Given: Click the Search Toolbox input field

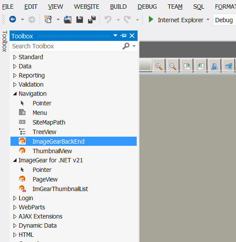Looking at the screenshot, I should (66, 46).
